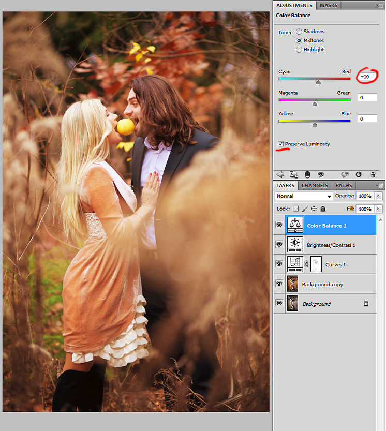Click the Cyan-Red slider handle
This screenshot has width=386, height=431.
pos(318,82)
